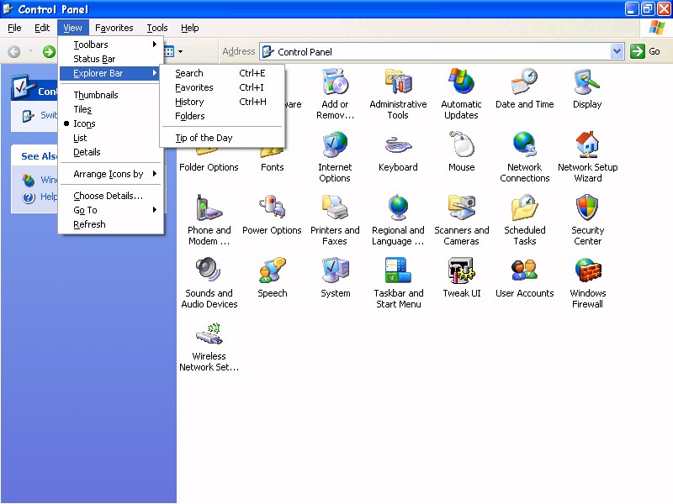The width and height of the screenshot is (673, 504).
Task: Switch to Details view
Action: coord(111,152)
